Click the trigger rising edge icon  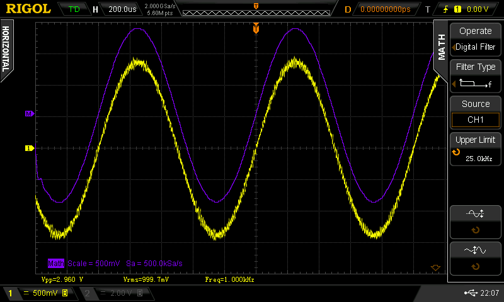pyautogui.click(x=445, y=9)
